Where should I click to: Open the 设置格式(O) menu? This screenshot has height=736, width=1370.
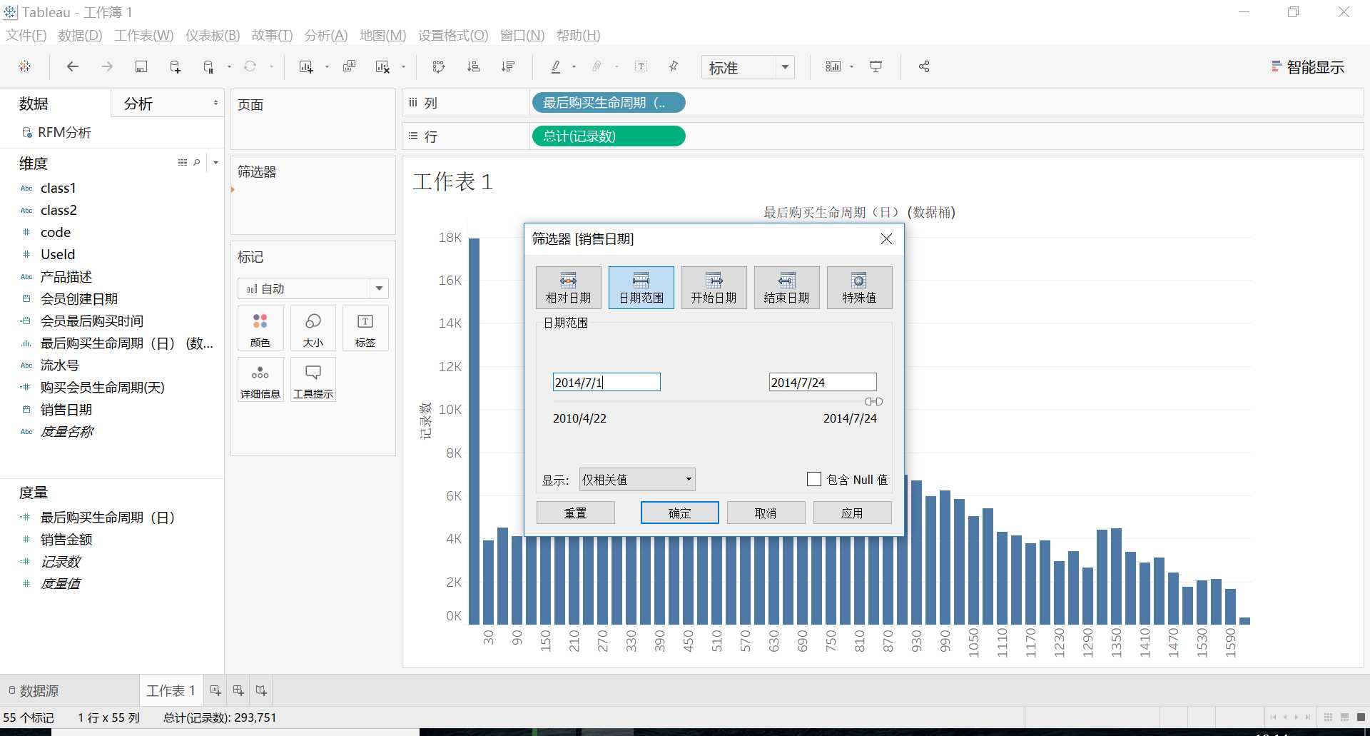453,35
